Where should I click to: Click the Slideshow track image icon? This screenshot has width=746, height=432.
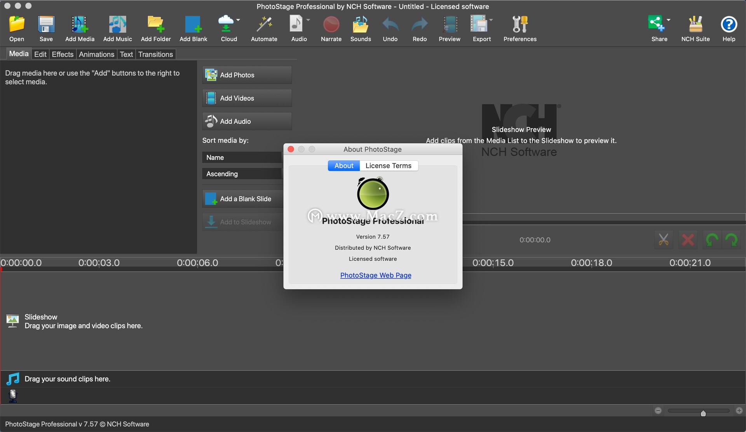point(12,321)
